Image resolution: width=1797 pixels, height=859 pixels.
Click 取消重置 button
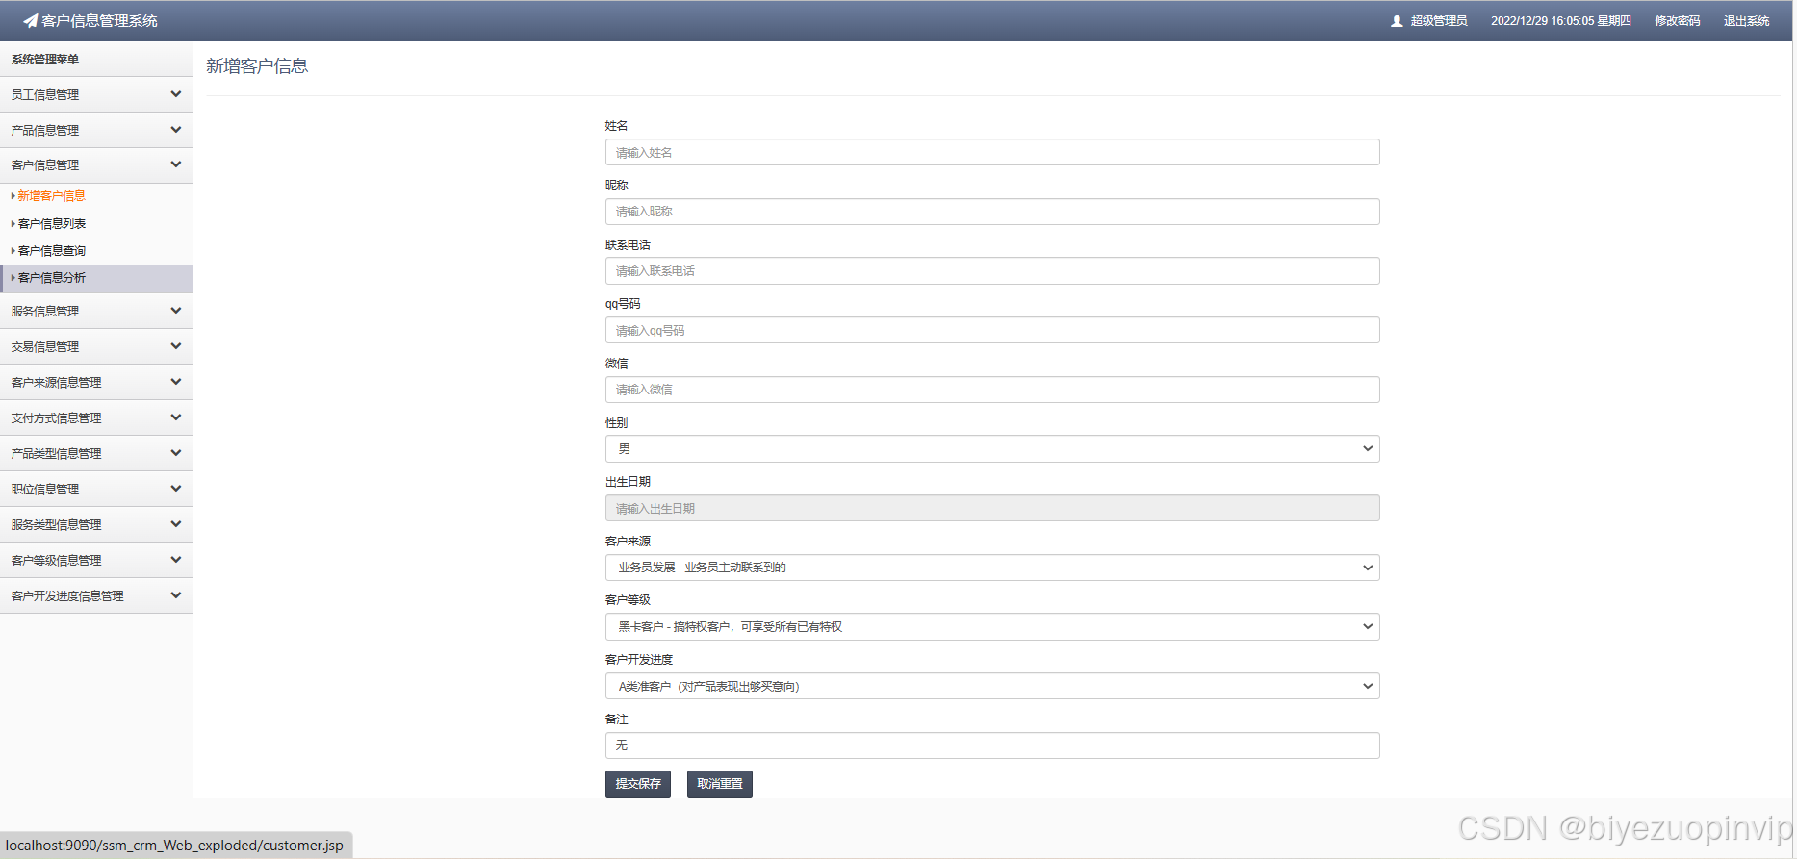[720, 784]
